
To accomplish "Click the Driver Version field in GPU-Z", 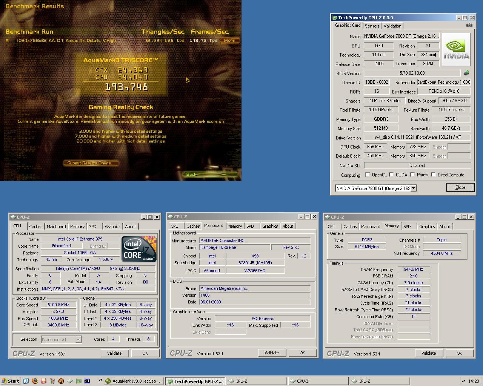I will [x=417, y=137].
